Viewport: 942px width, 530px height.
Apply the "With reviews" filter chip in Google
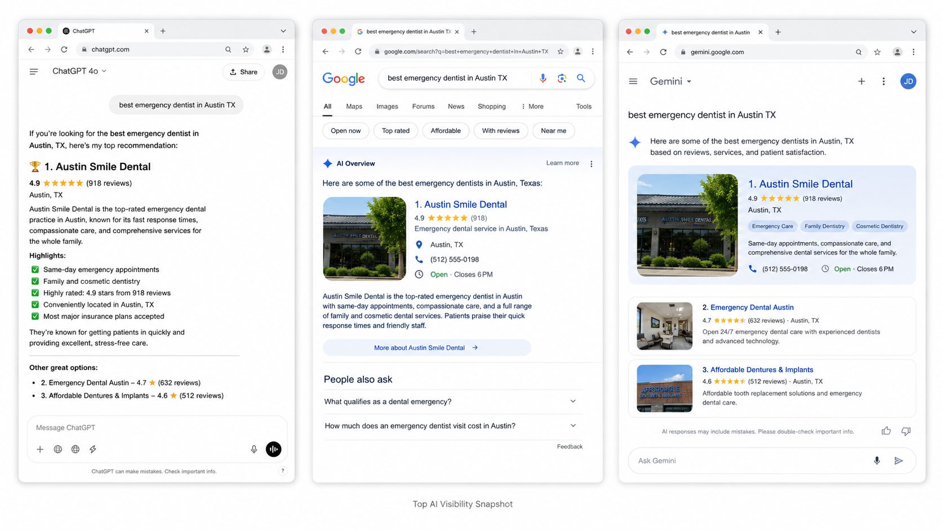[501, 131]
